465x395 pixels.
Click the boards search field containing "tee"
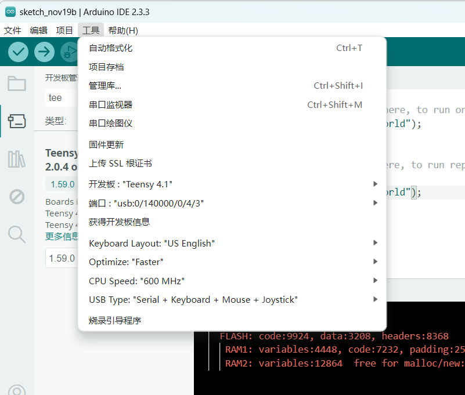tap(61, 98)
